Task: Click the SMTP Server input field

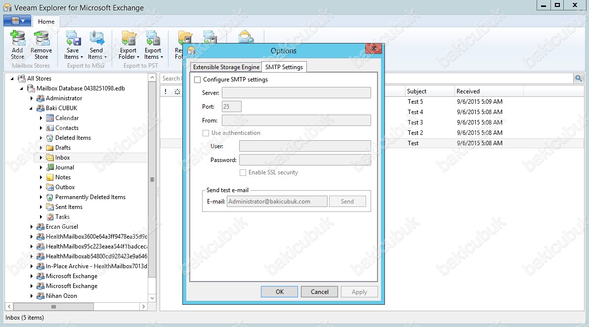Action: [x=296, y=93]
